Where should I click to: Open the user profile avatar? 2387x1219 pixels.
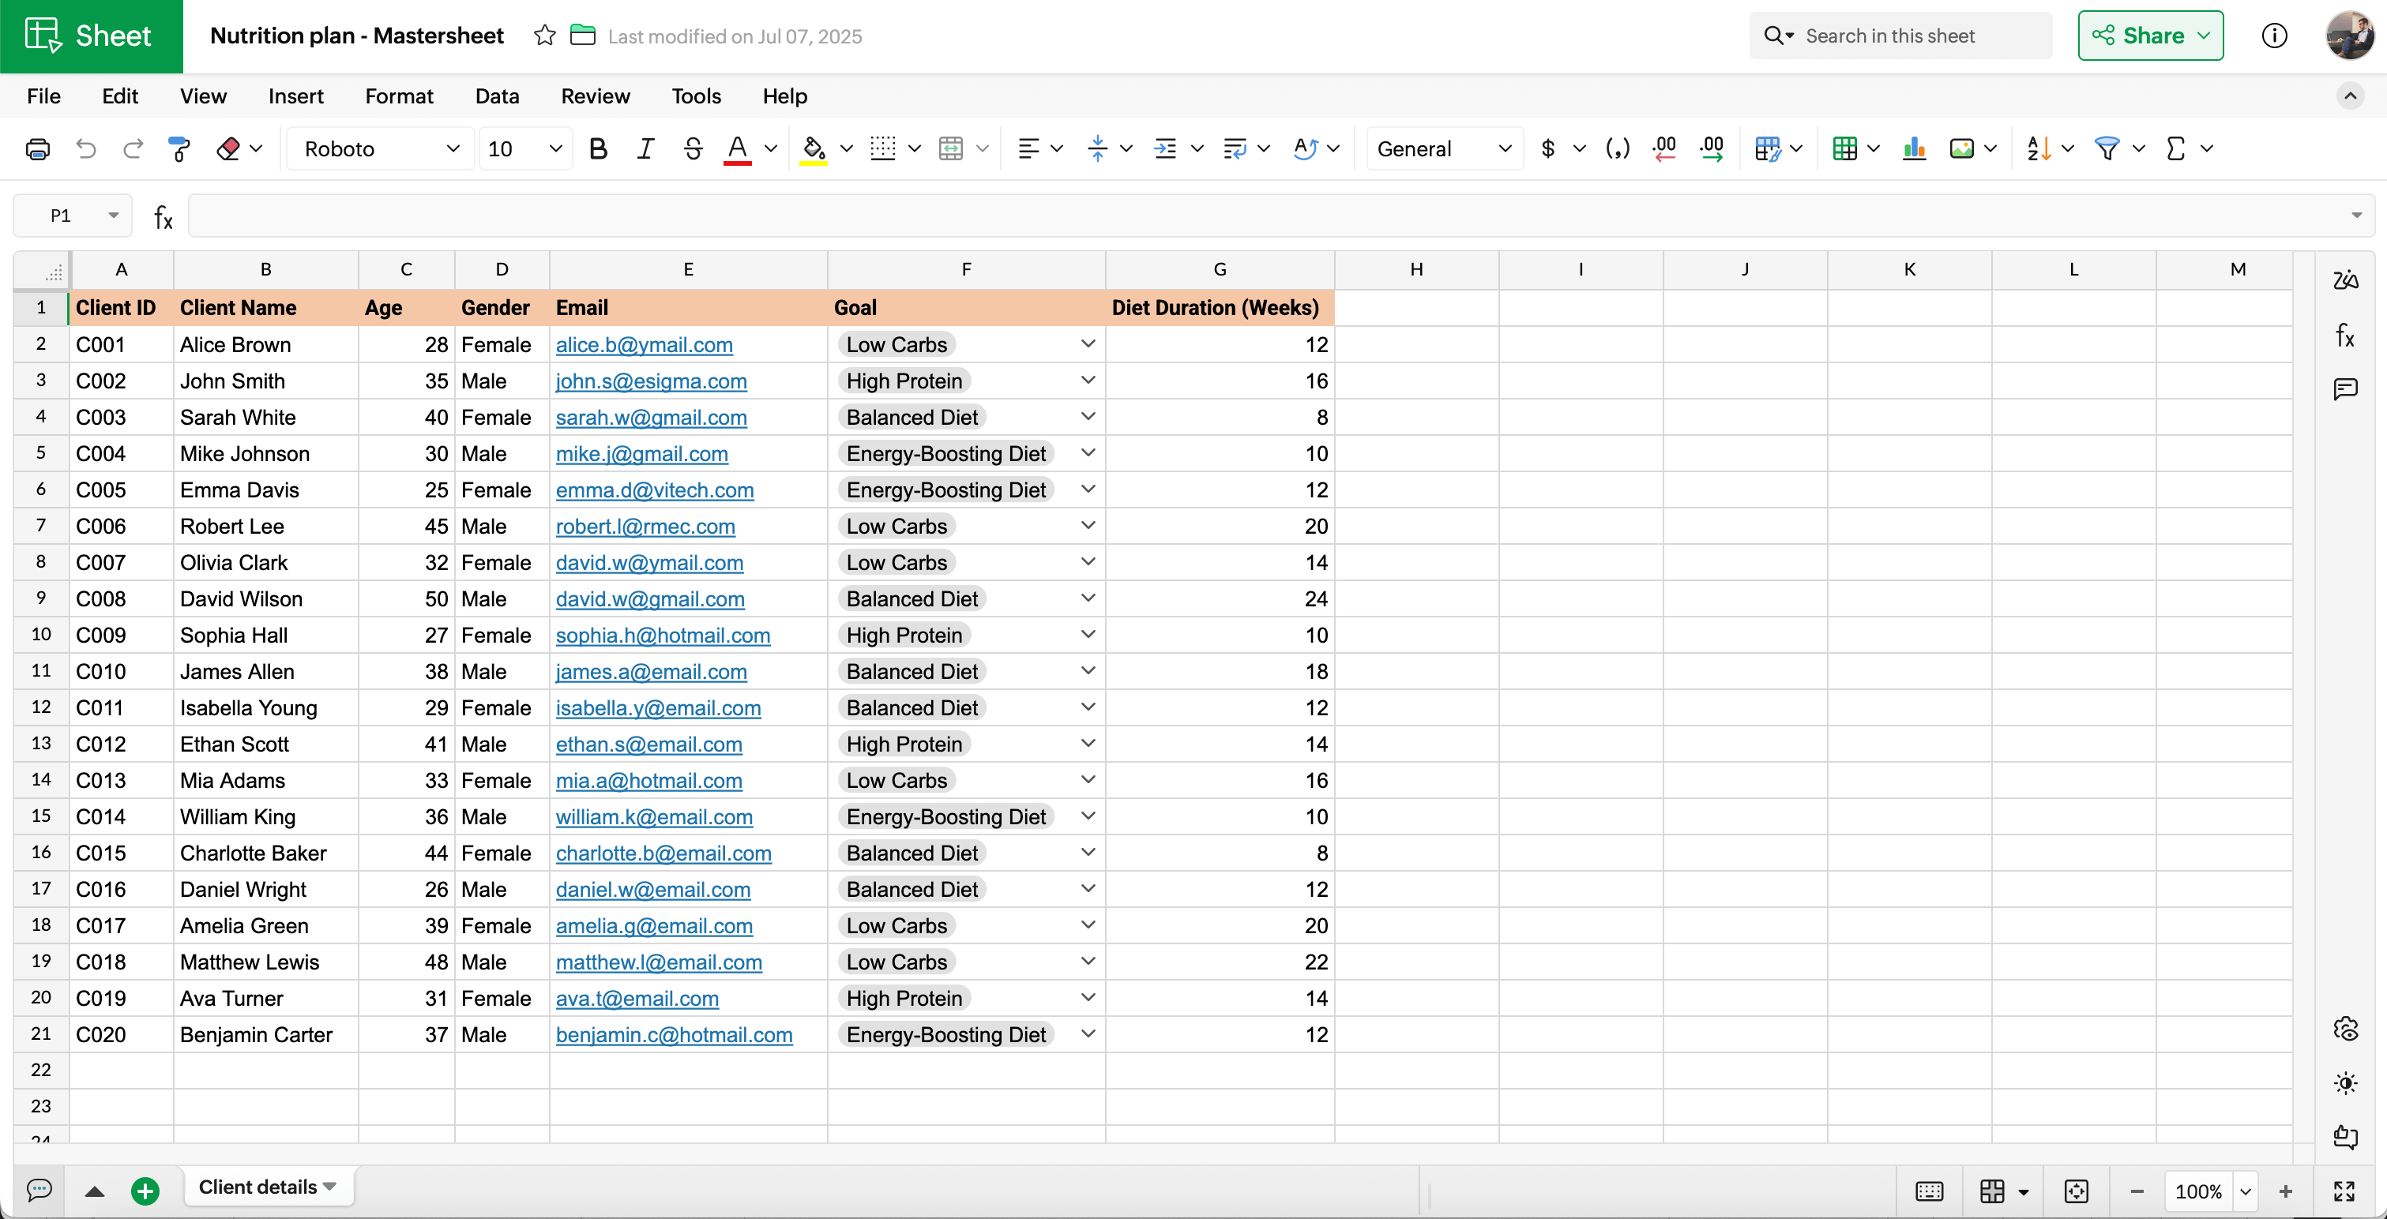click(x=2350, y=36)
